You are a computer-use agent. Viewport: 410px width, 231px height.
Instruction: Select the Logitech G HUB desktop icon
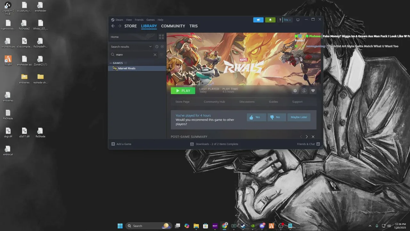tap(8, 8)
